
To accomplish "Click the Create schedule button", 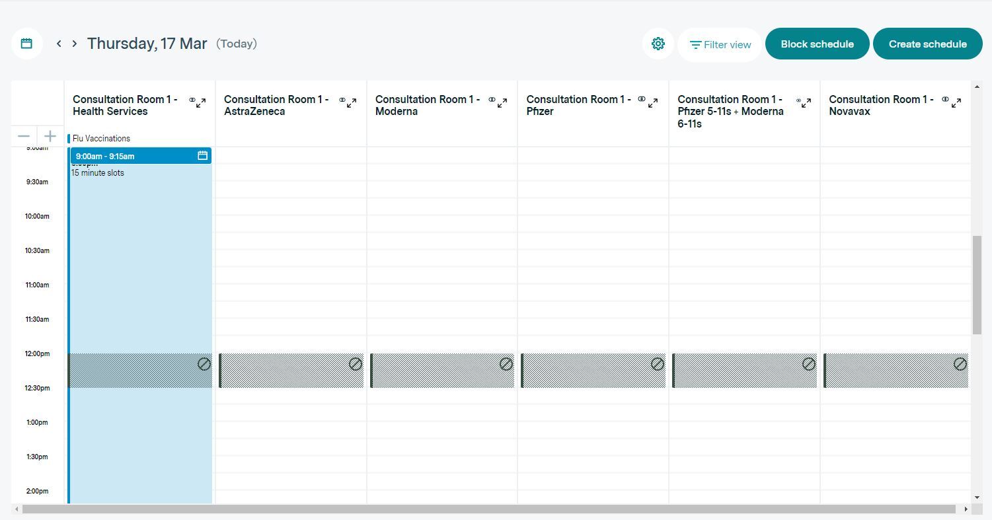I will [x=927, y=44].
